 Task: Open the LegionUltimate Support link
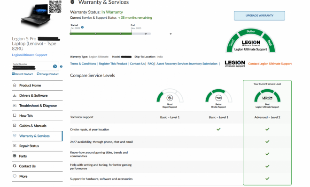coord(30,55)
